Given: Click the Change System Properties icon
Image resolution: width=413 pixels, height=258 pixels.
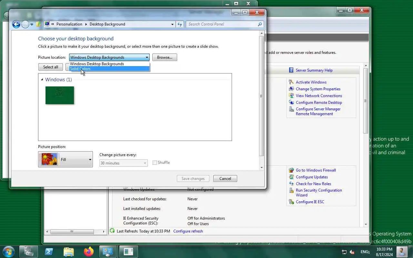Looking at the screenshot, I should tap(291, 89).
